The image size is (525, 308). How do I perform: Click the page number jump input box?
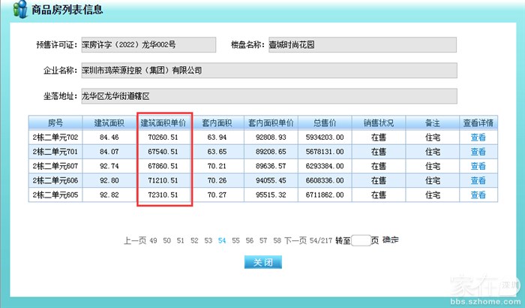click(x=361, y=241)
